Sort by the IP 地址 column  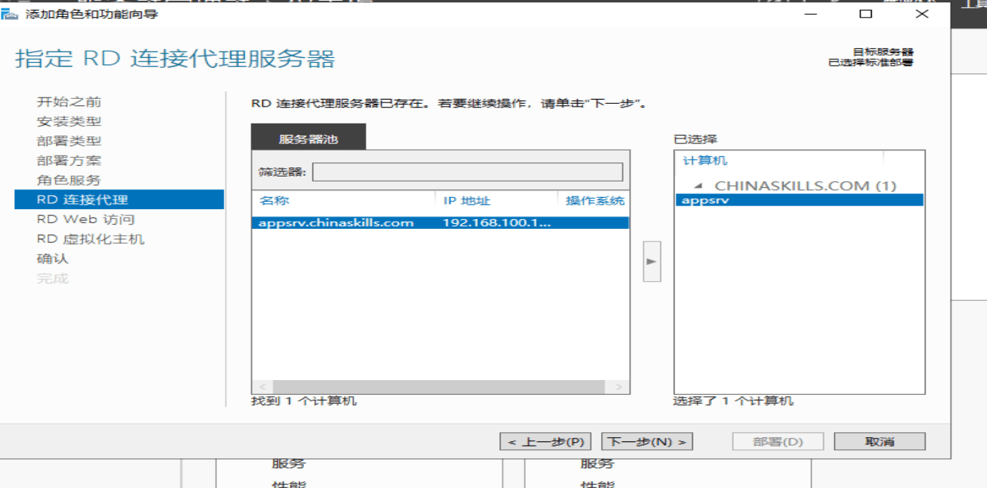(x=467, y=201)
